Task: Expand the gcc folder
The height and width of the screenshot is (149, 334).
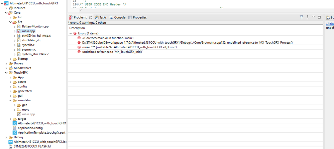Action: (14, 105)
